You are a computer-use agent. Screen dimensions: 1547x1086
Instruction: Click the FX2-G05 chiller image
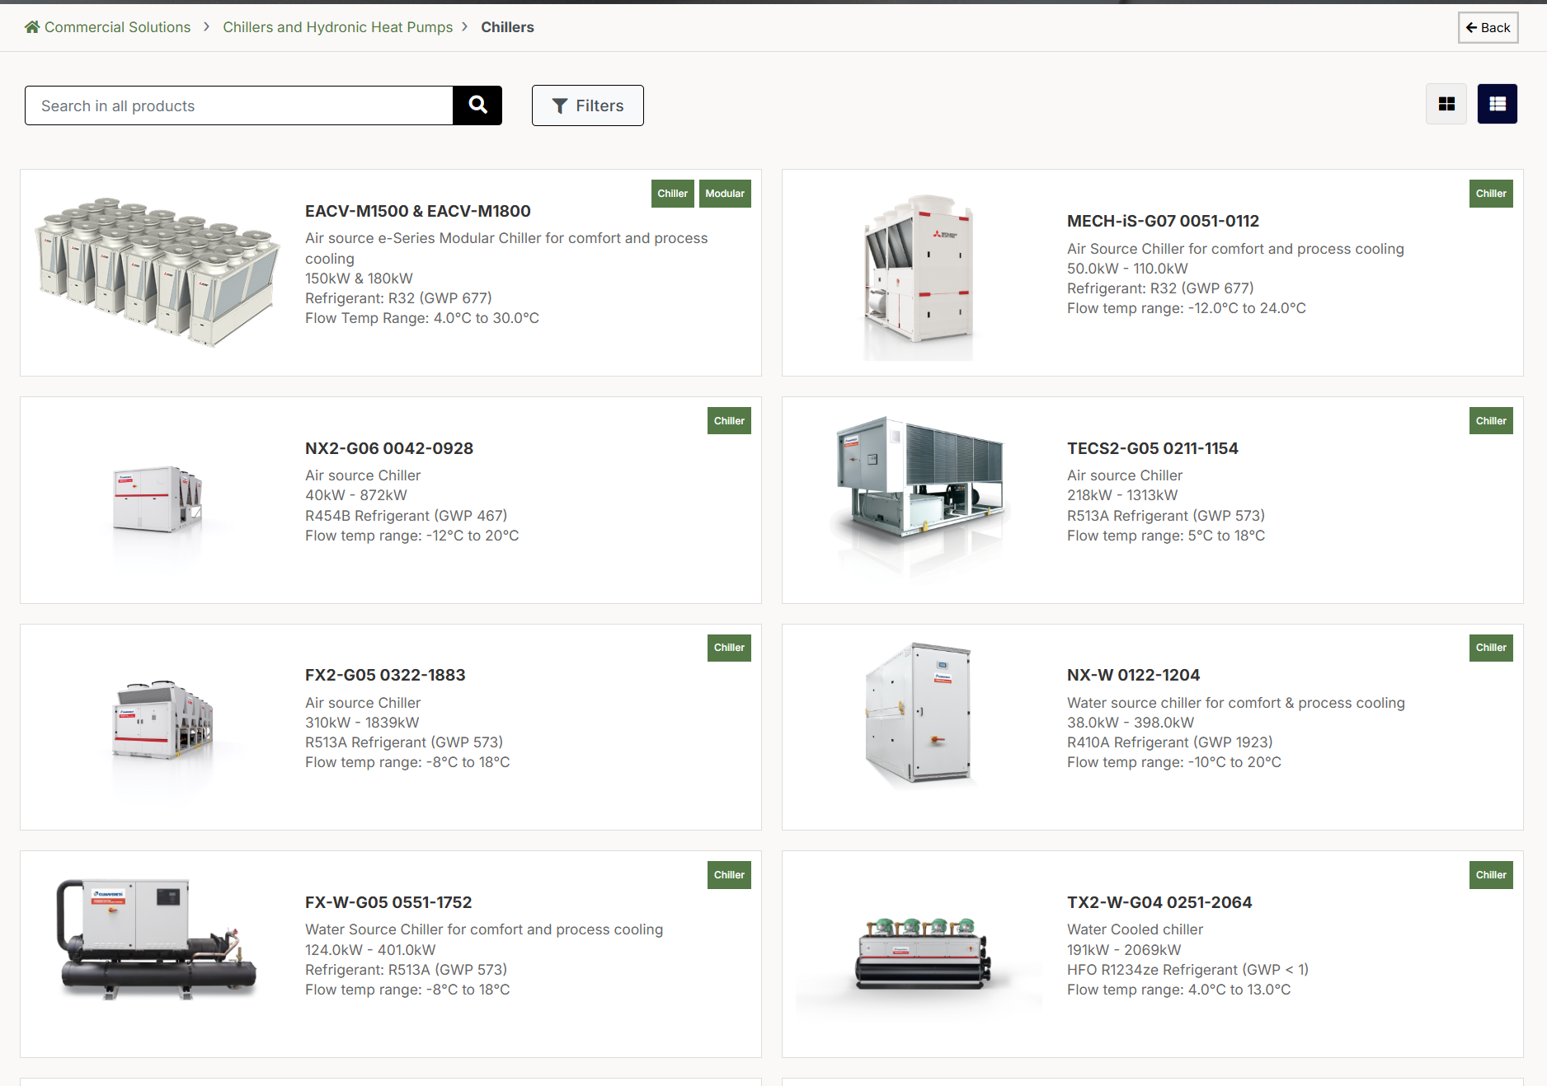pos(162,720)
